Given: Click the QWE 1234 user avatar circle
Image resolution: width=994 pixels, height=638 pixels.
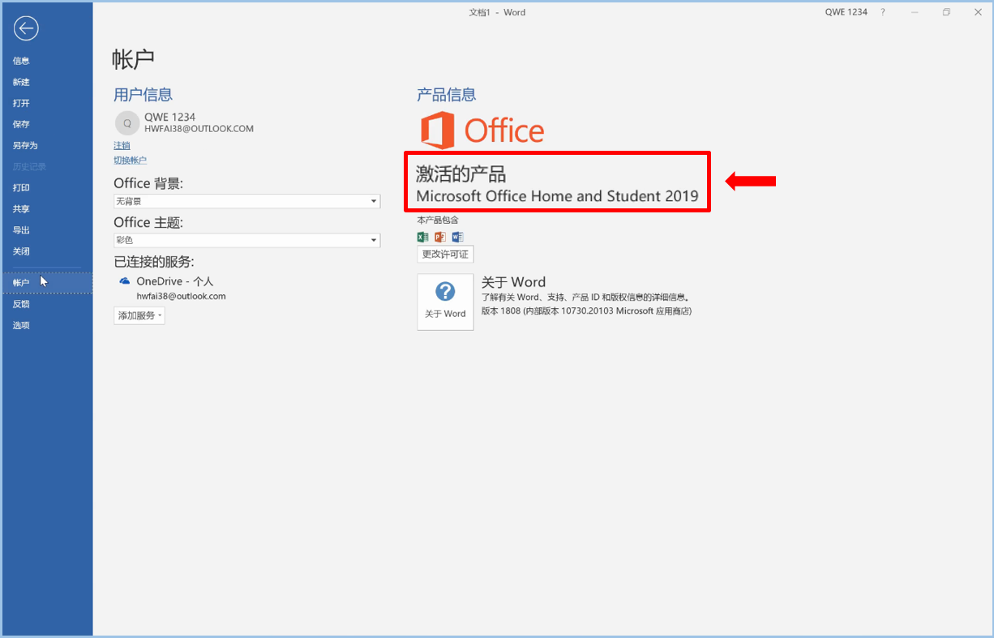Looking at the screenshot, I should [126, 122].
